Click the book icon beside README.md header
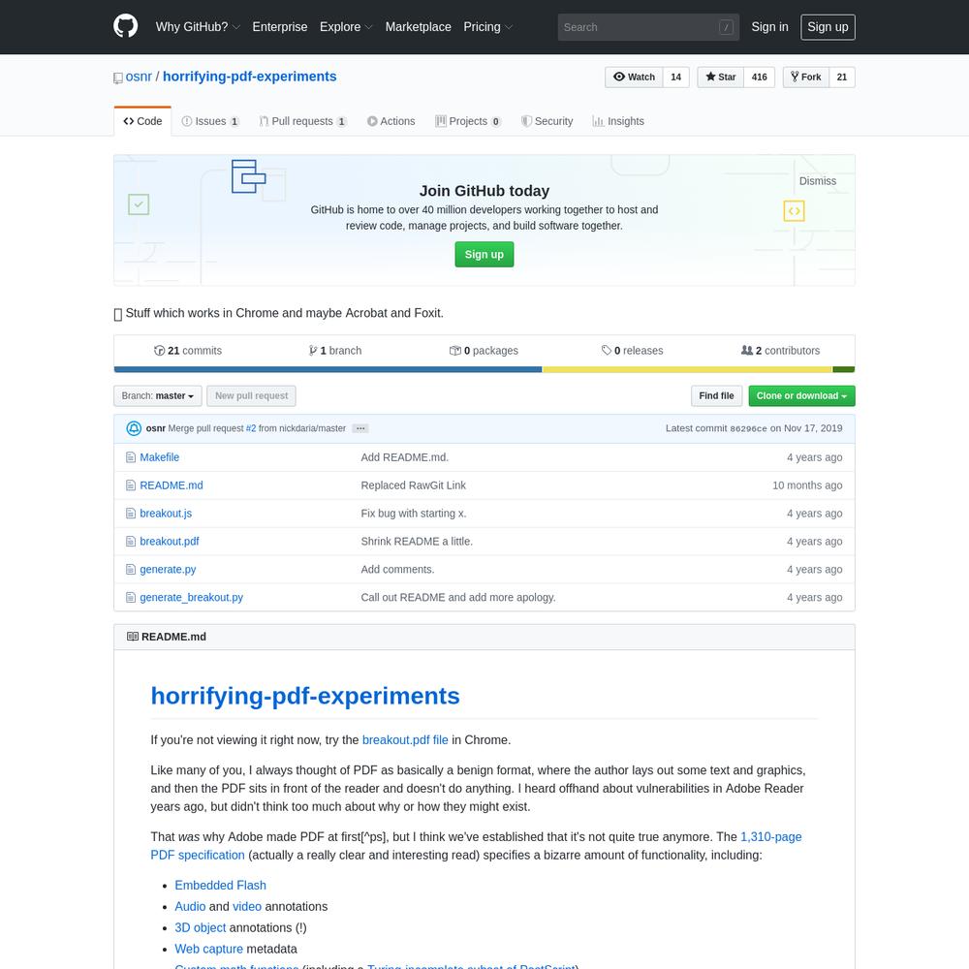Screen dimensions: 969x969 click(x=132, y=637)
